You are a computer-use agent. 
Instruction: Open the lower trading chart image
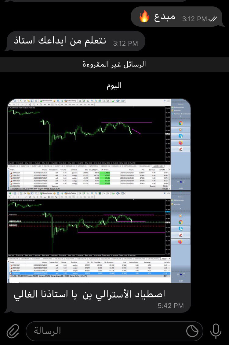coord(89,227)
